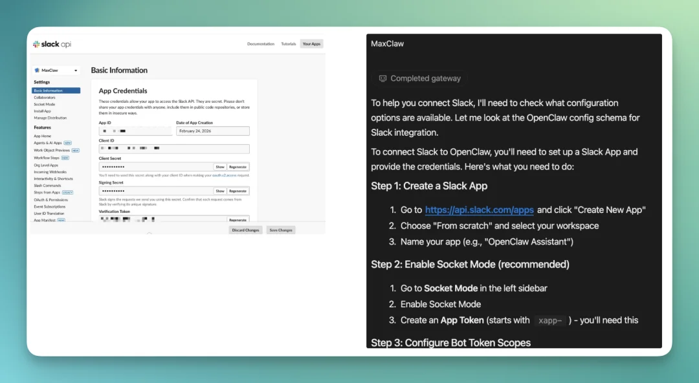
Task: Regenerate the Signing Secret
Action: coord(238,191)
